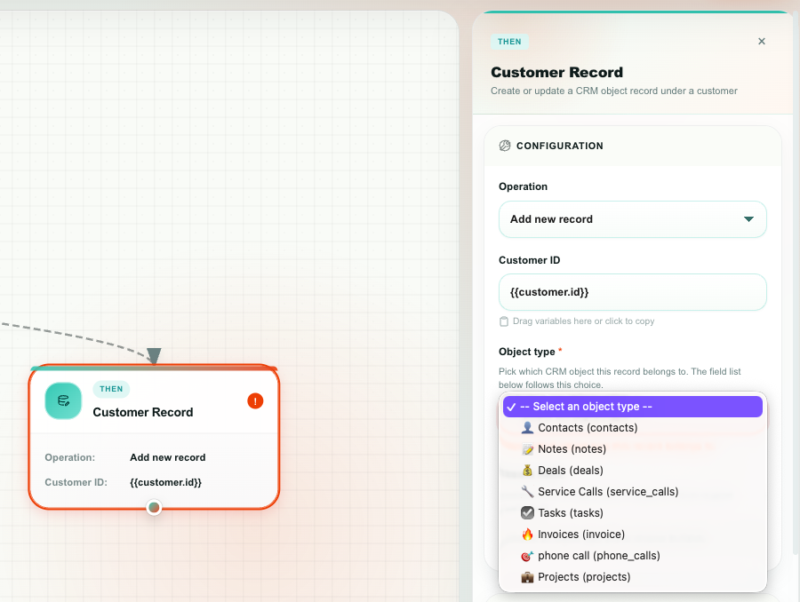This screenshot has height=602, width=800.
Task: Click the clipboard icon beside Drag variables hint
Action: click(x=504, y=321)
